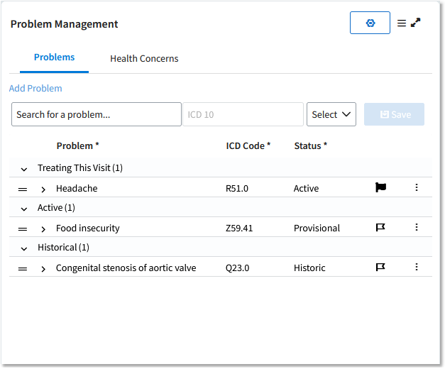
Task: Click ICD code Q23.0
Action: tap(237, 268)
